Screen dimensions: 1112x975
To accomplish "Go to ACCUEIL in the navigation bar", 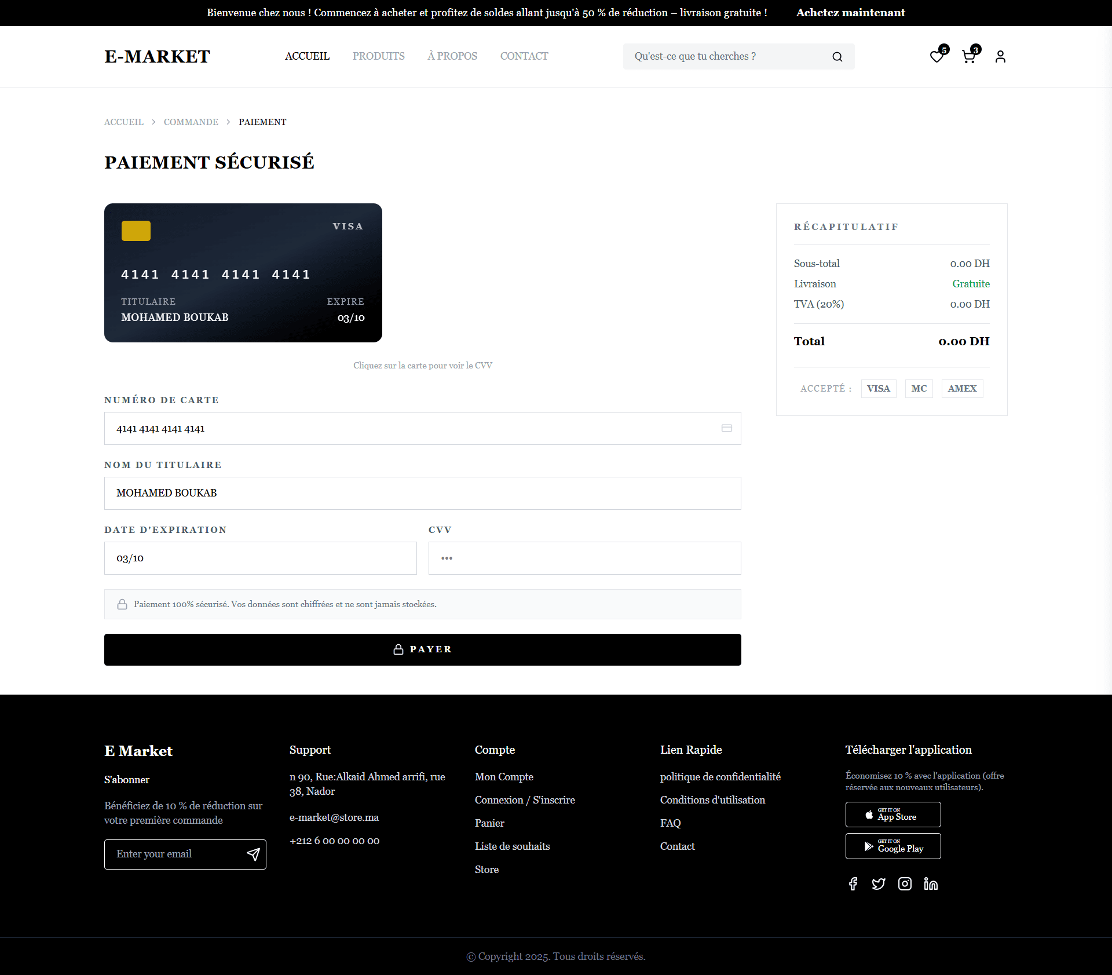I will pos(307,56).
